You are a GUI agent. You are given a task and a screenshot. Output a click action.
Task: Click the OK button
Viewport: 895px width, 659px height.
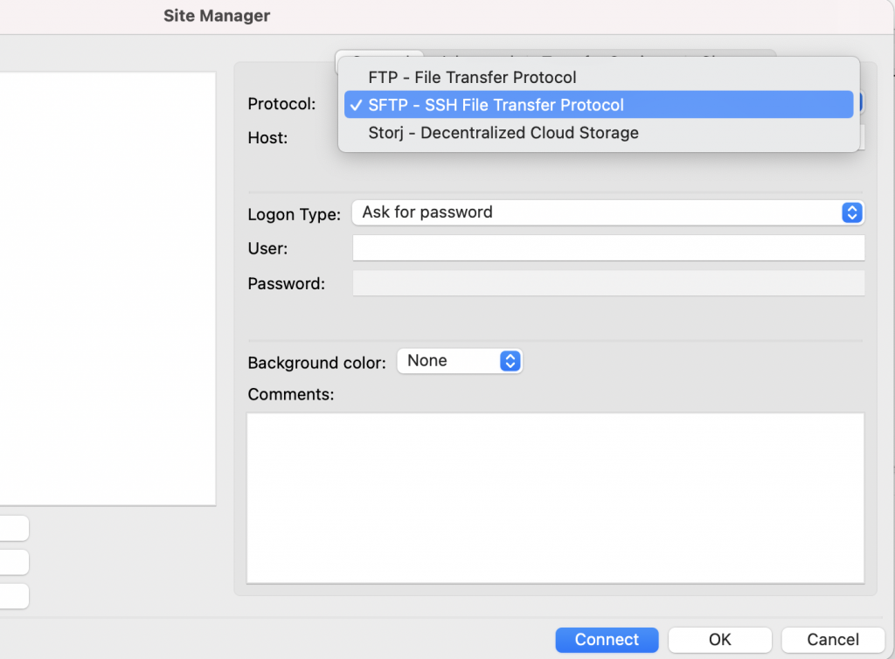pyautogui.click(x=719, y=640)
